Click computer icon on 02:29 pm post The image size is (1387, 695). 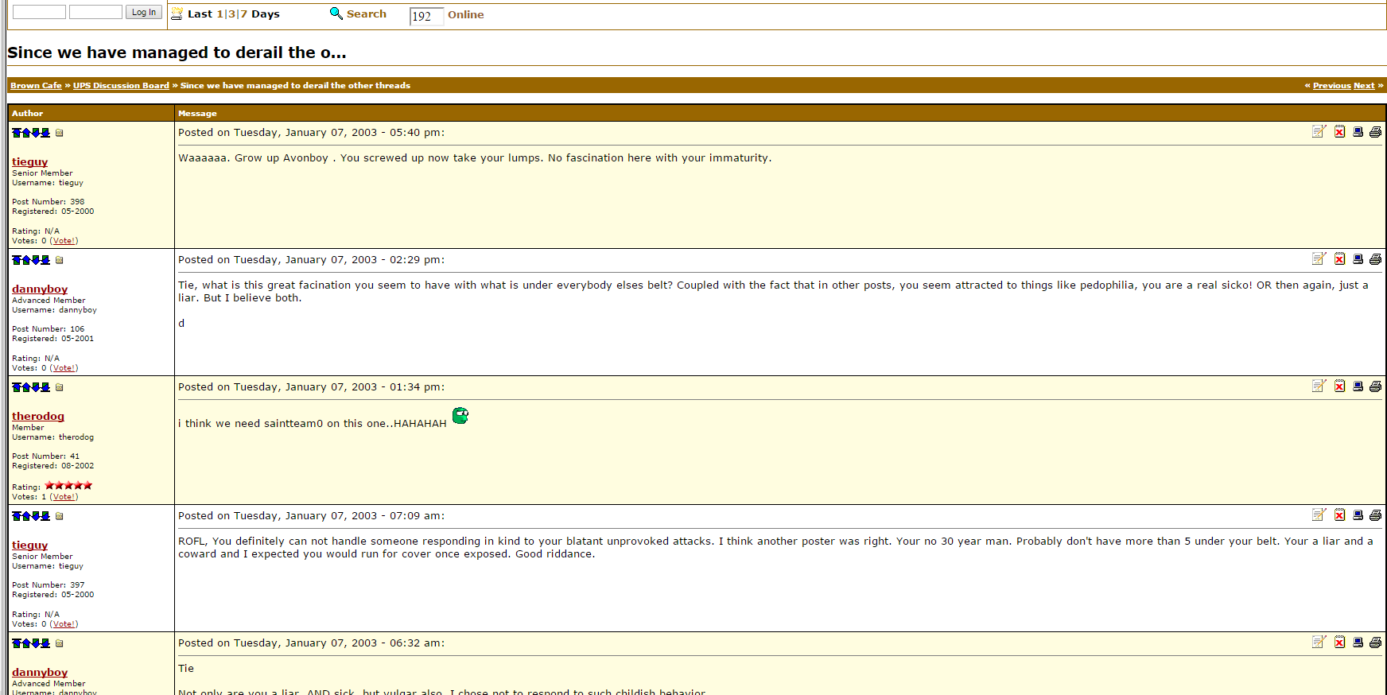(1358, 259)
